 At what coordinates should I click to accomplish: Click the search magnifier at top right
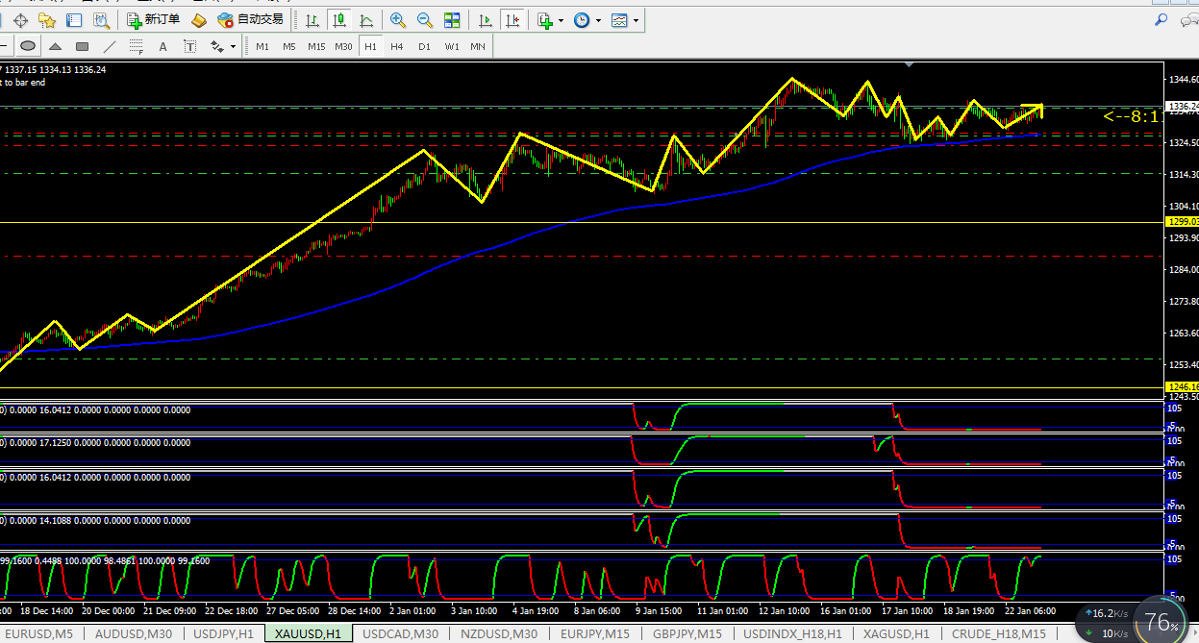tap(1161, 20)
